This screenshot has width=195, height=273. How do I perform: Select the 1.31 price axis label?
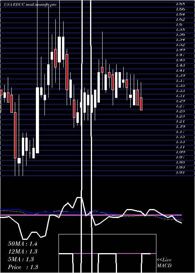[x=180, y=96]
